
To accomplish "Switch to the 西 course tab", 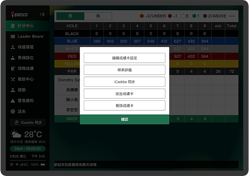I will [70, 16].
